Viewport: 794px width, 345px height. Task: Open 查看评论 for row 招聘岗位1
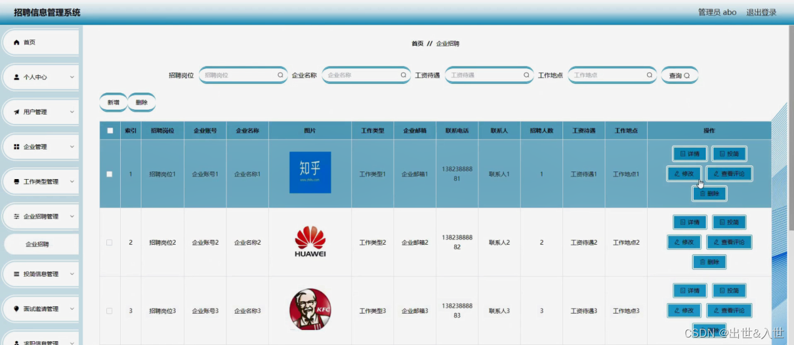click(729, 173)
